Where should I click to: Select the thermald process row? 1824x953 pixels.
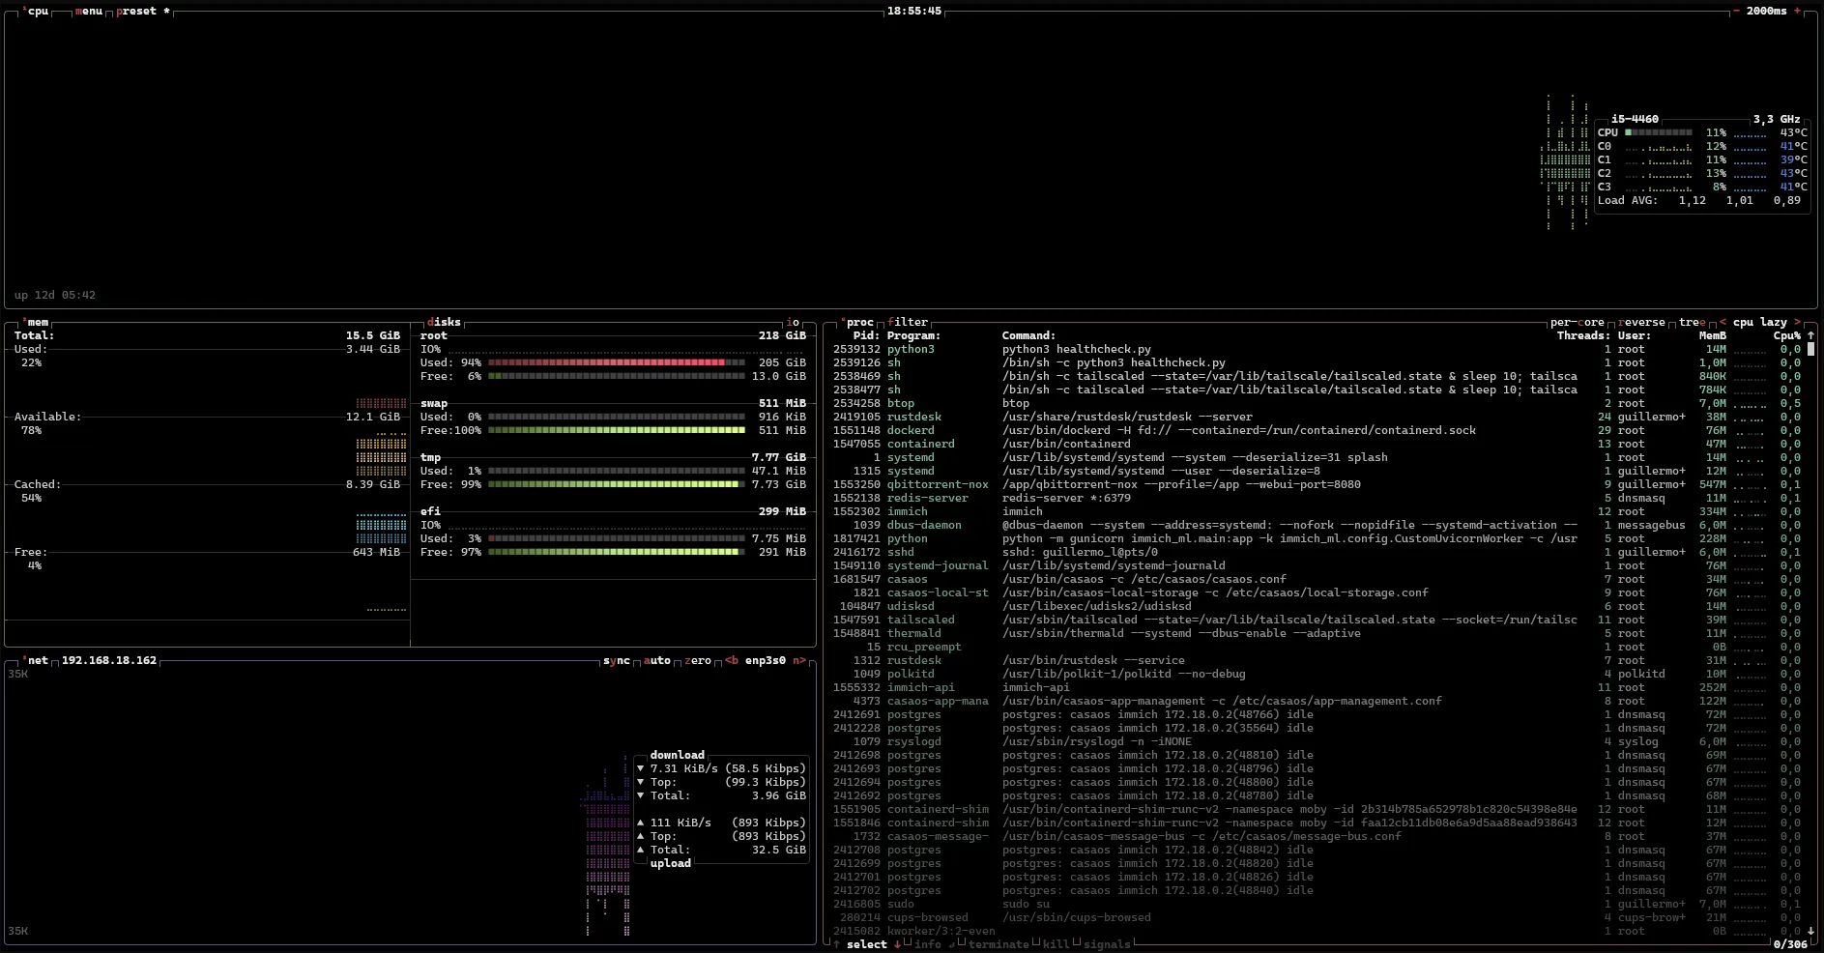pos(1317,633)
